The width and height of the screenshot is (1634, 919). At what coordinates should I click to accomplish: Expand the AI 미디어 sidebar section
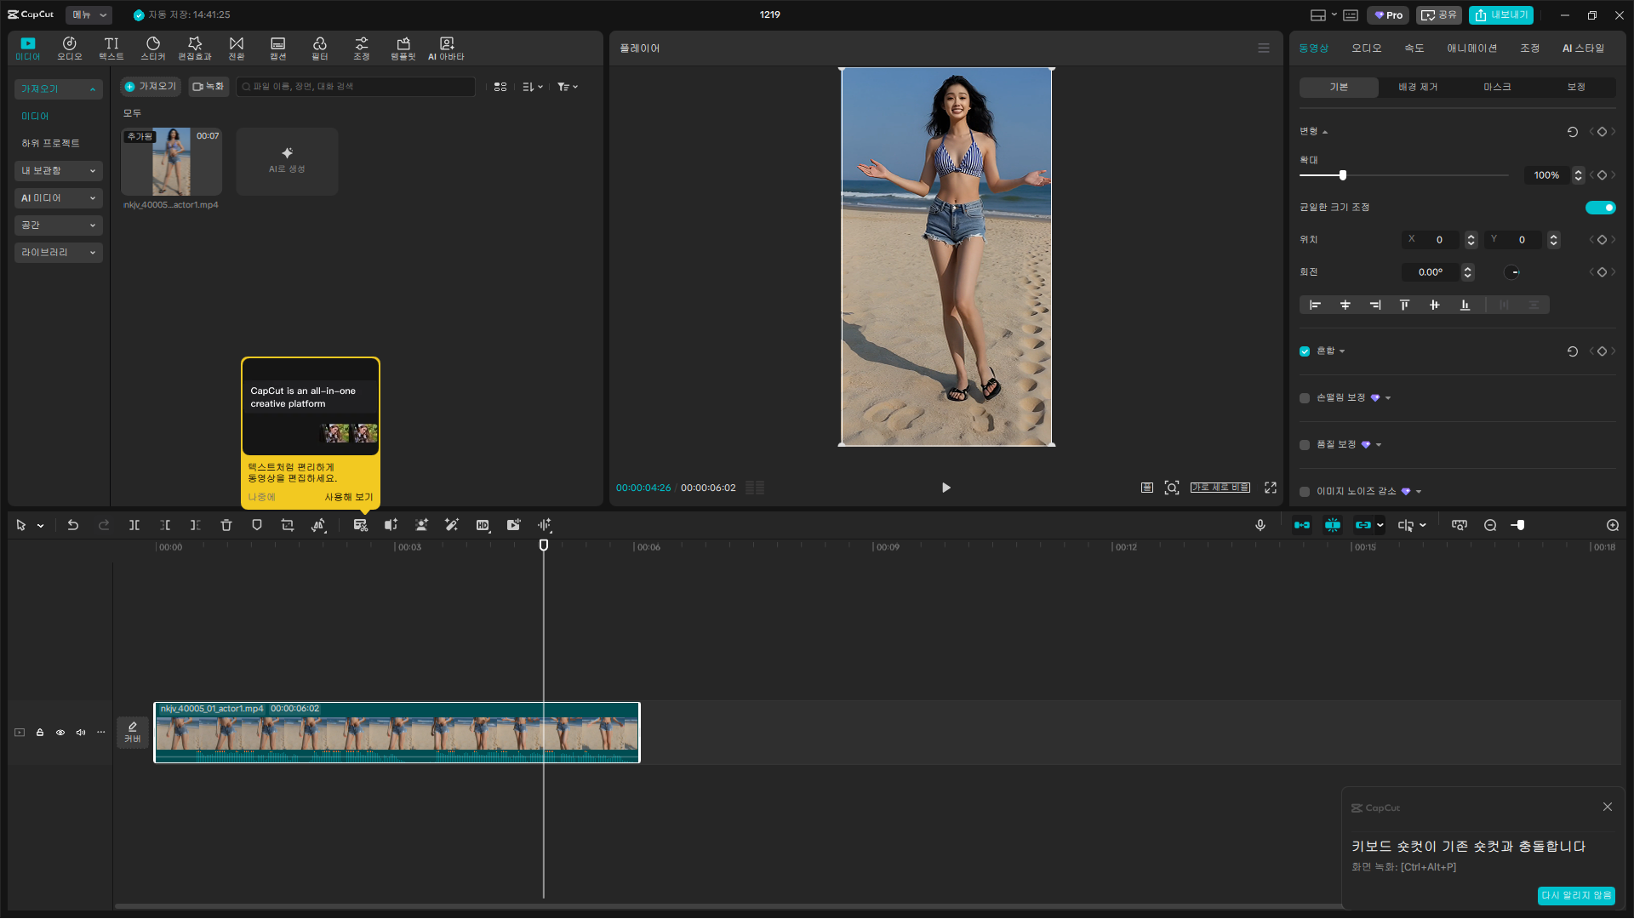(x=58, y=198)
